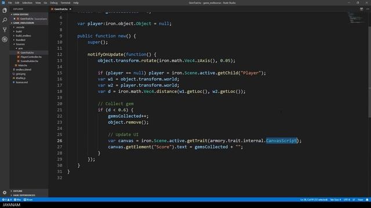Click the errors and warnings status indicator
The image size is (371, 208).
[6, 200]
